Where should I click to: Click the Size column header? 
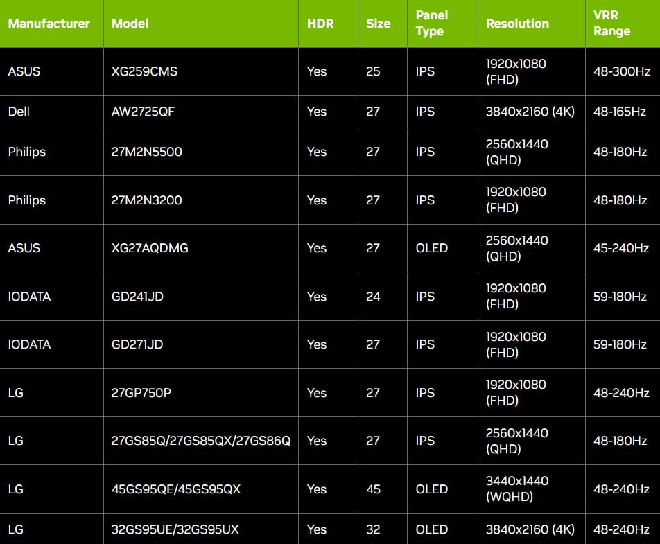point(379,24)
